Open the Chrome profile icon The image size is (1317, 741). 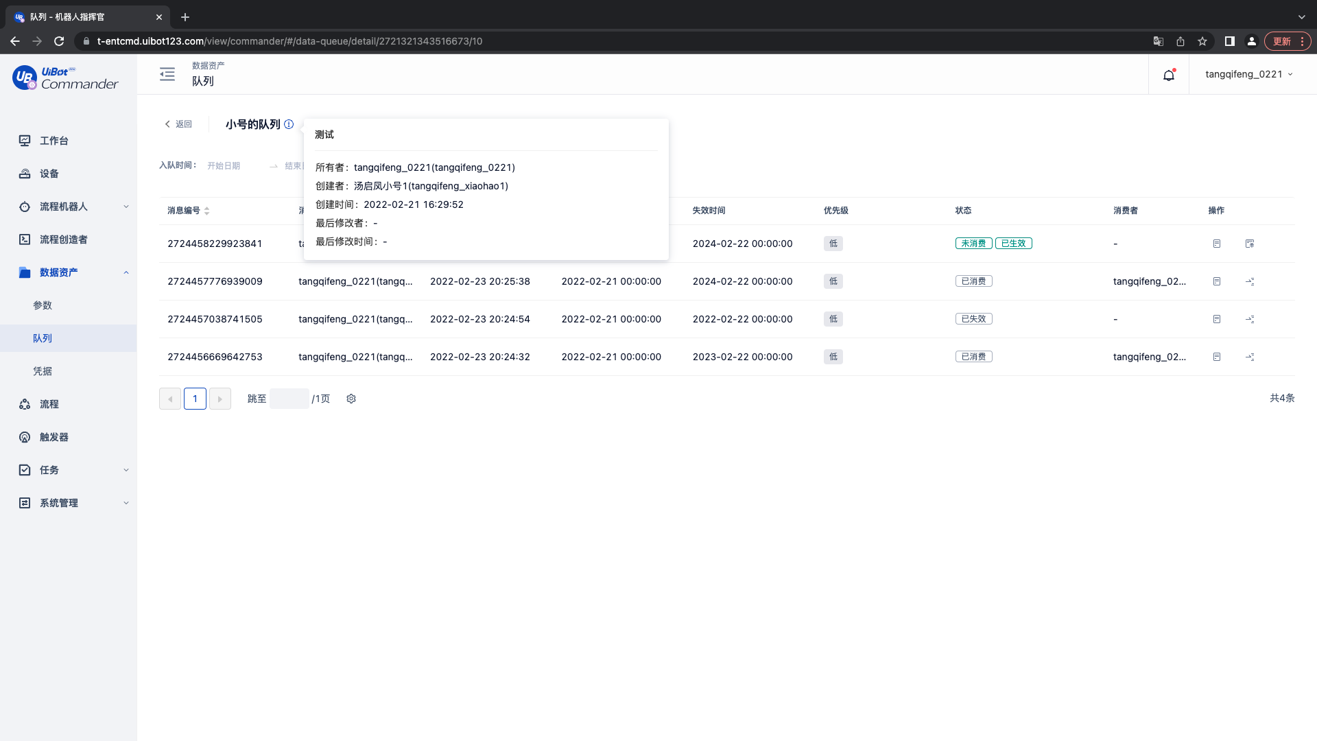coord(1252,41)
